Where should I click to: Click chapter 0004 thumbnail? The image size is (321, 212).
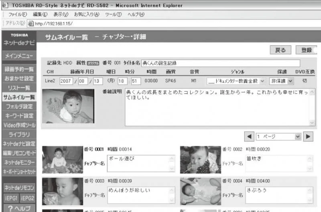(x=201, y=191)
